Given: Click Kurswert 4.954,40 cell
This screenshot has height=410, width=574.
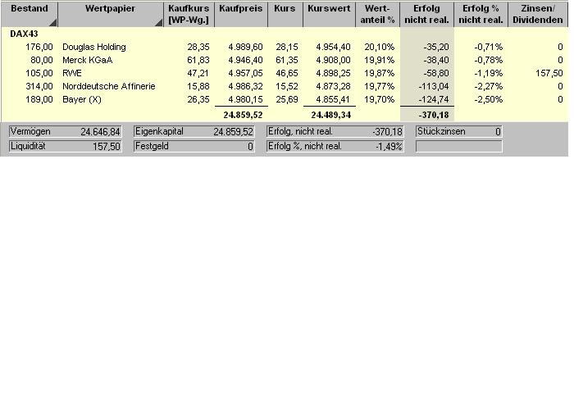Looking at the screenshot, I should tap(333, 47).
